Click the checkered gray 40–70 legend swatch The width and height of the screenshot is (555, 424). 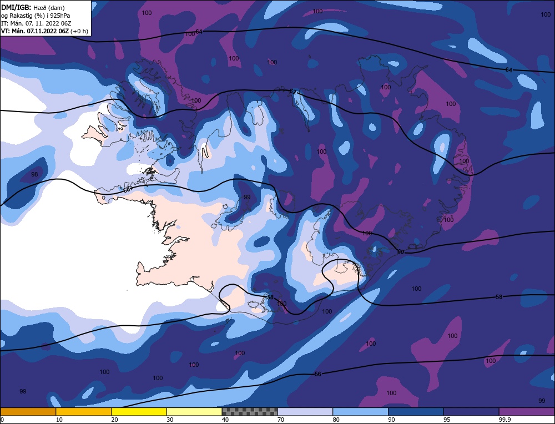click(250, 412)
